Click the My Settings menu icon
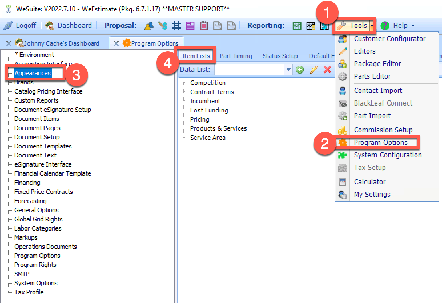 (343, 195)
